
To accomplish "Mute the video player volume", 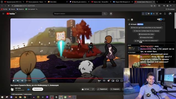I will coord(22,81).
